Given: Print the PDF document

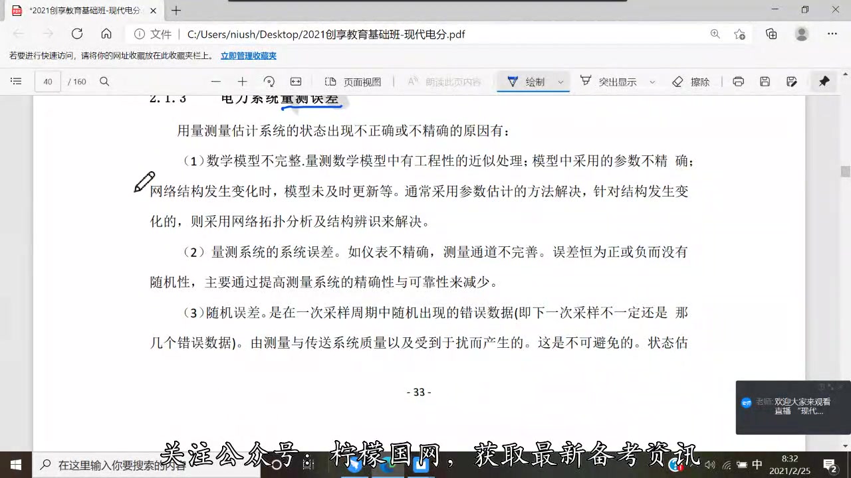Looking at the screenshot, I should tap(738, 82).
